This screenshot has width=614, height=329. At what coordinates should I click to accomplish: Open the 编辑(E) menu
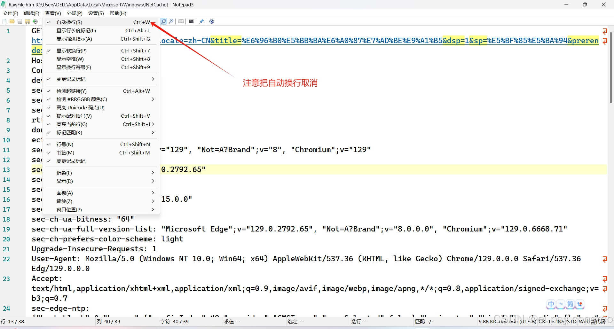(32, 13)
